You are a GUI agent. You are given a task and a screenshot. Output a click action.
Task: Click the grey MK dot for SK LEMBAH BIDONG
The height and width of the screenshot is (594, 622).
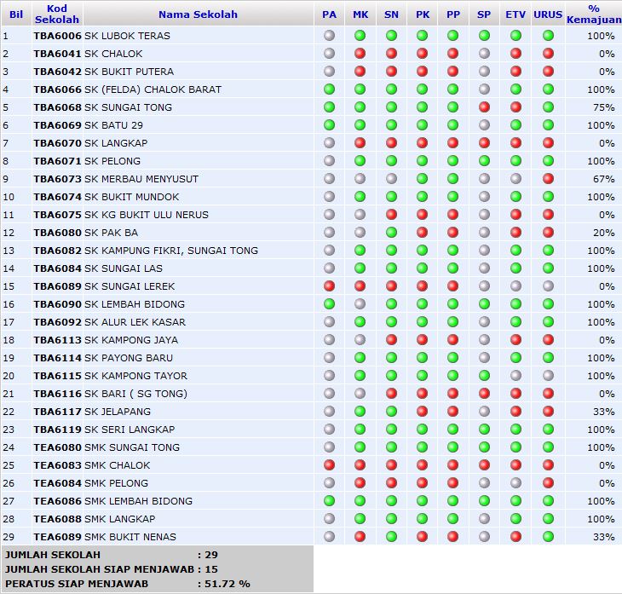[360, 304]
